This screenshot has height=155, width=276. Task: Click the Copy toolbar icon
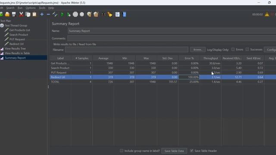click(28, 14)
